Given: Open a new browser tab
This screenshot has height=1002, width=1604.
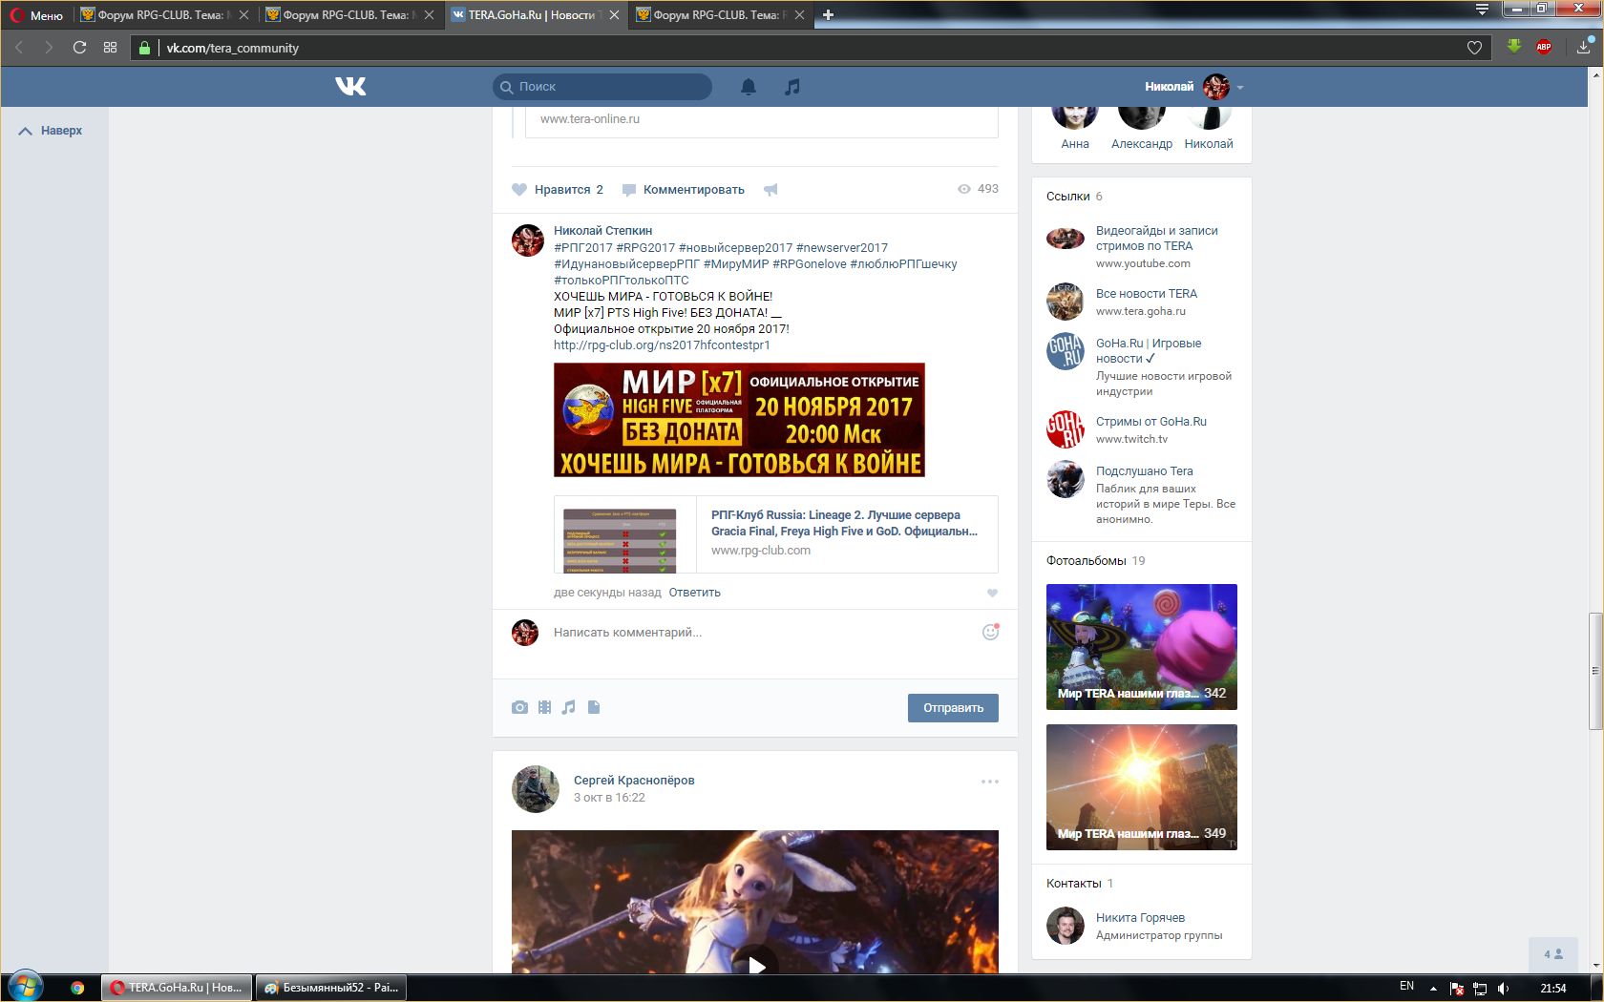Looking at the screenshot, I should tap(828, 14).
